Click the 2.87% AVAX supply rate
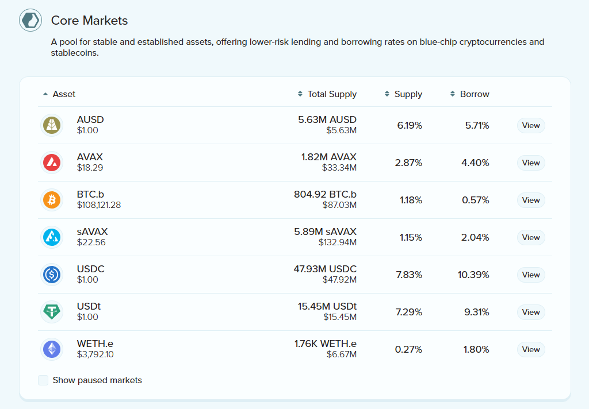The width and height of the screenshot is (589, 409). pyautogui.click(x=409, y=163)
